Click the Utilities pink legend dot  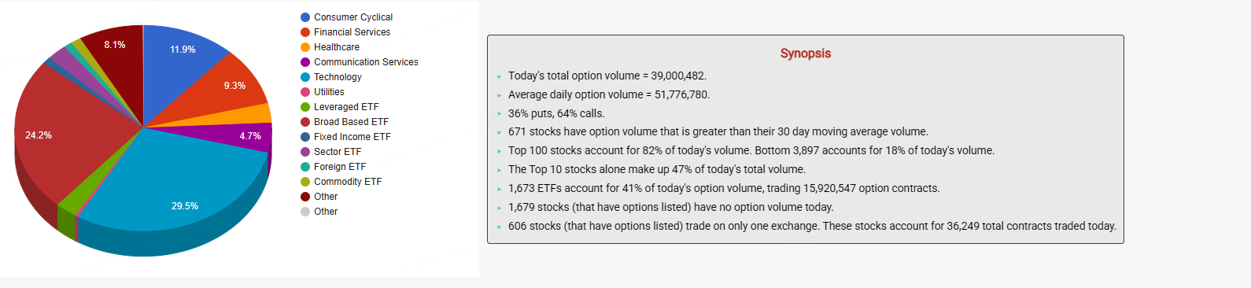305,92
